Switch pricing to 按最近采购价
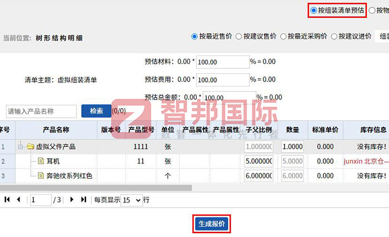This screenshot has height=237, width=389. [x=283, y=37]
